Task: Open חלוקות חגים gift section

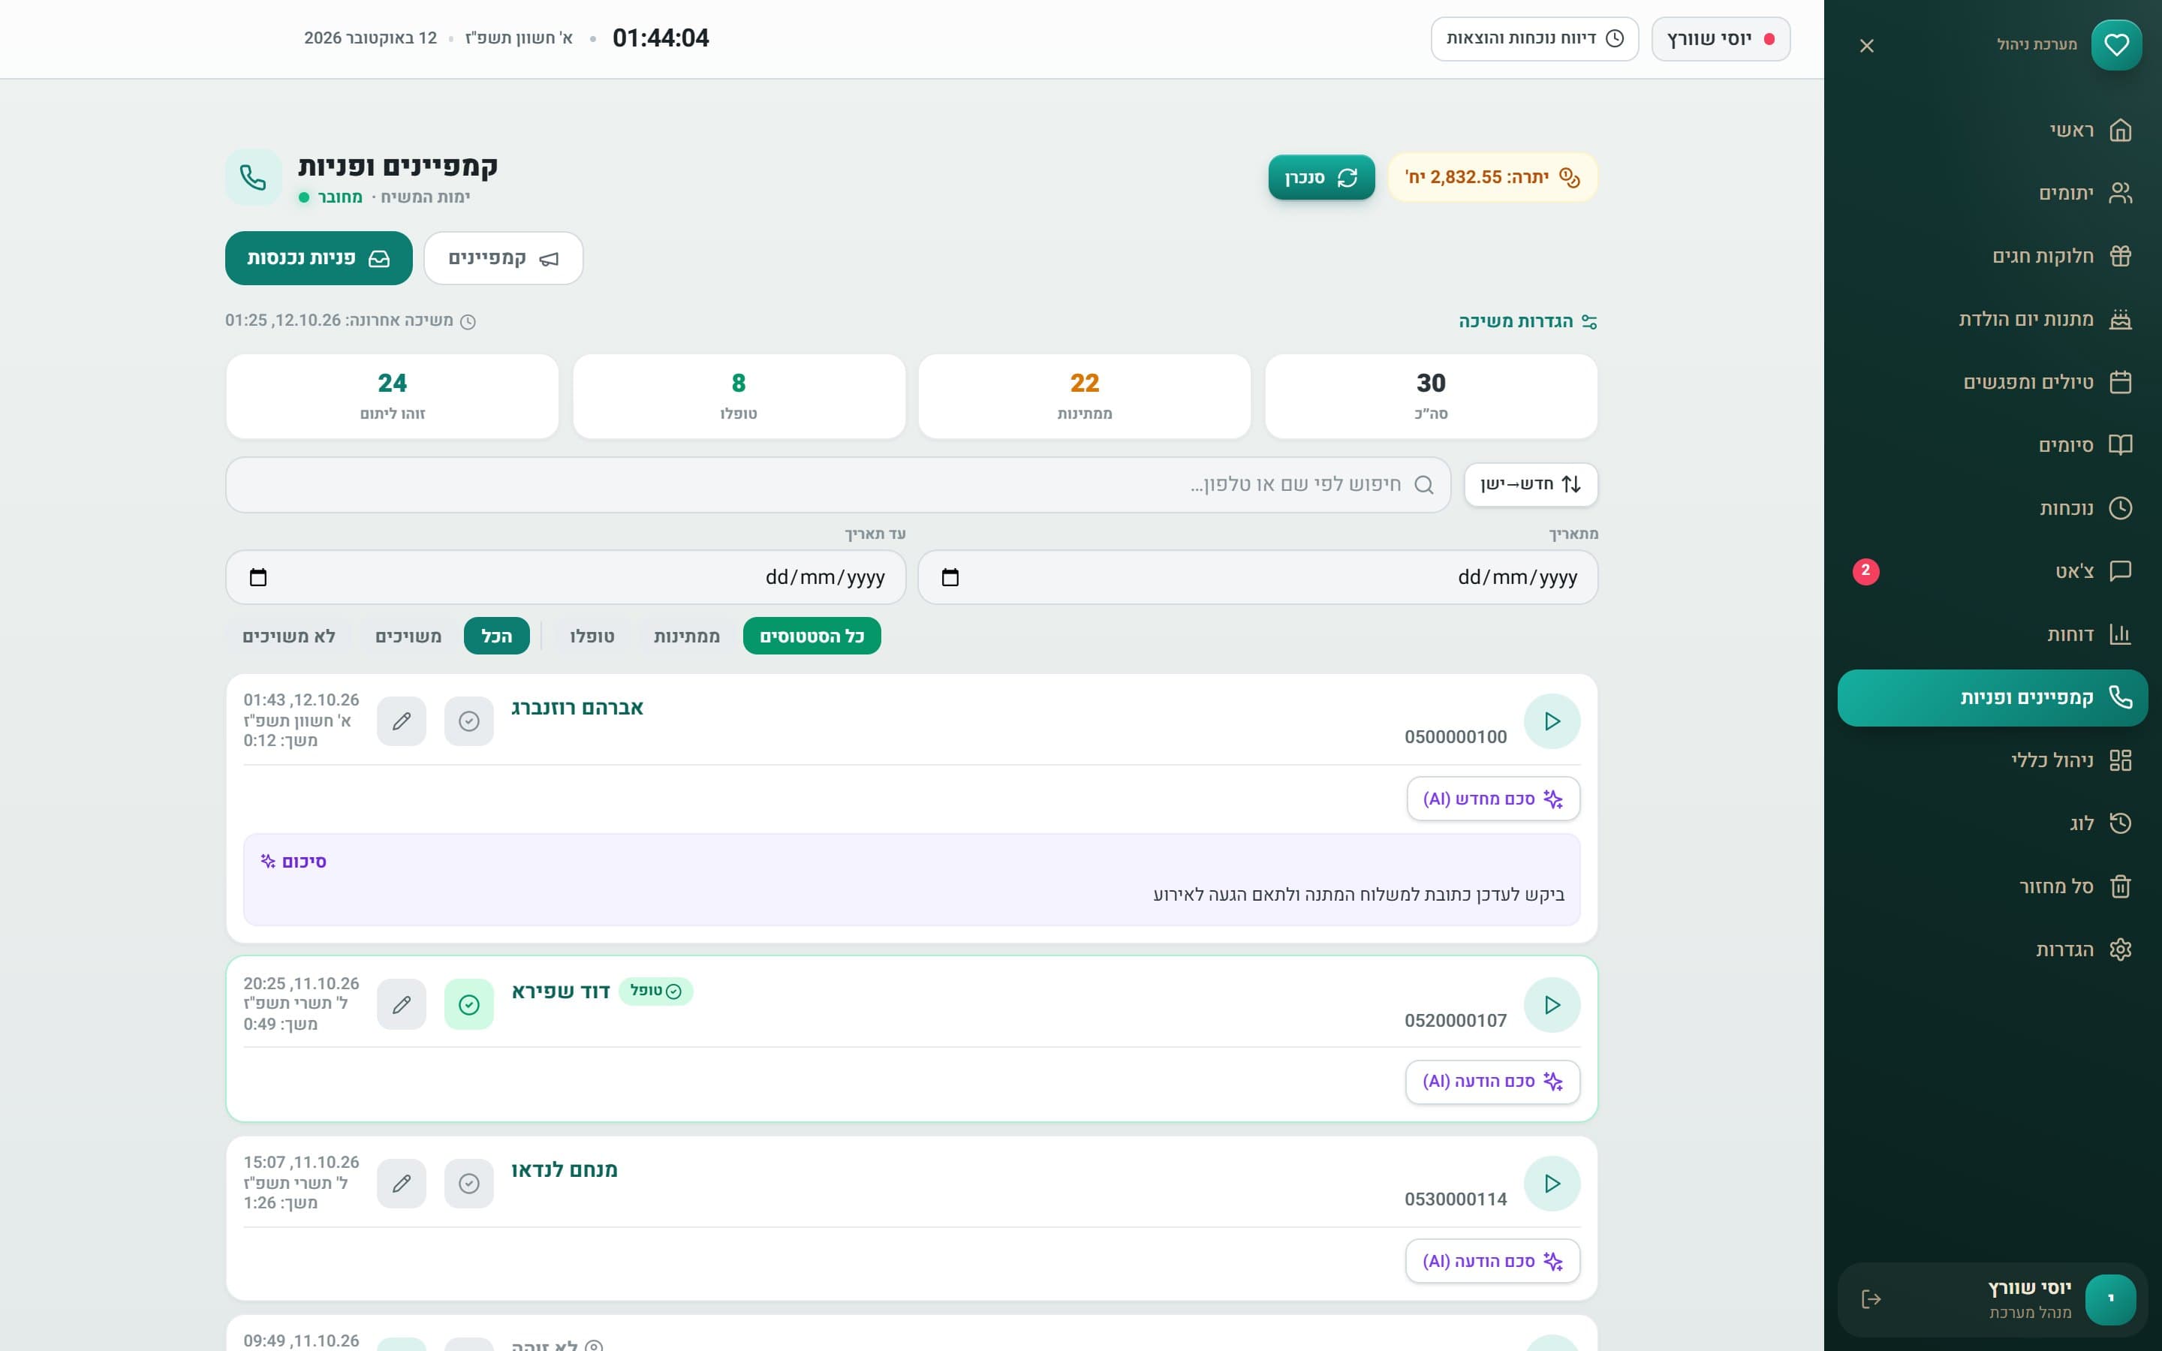Action: [x=1992, y=257]
